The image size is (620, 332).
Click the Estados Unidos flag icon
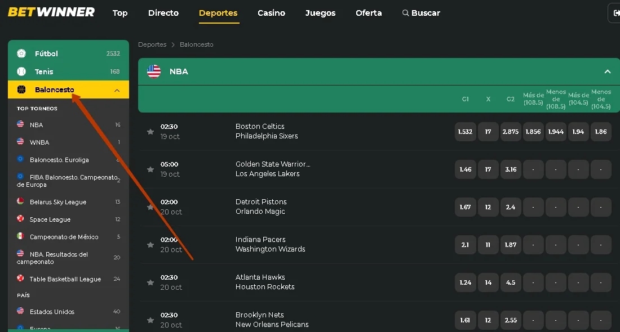pos(20,311)
